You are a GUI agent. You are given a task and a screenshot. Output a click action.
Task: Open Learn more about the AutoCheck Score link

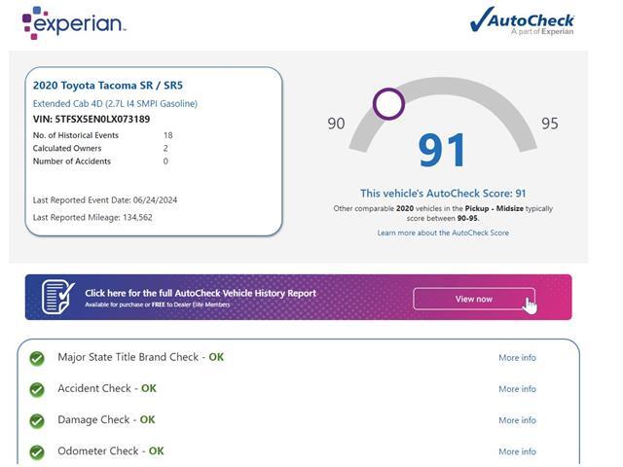click(x=443, y=233)
